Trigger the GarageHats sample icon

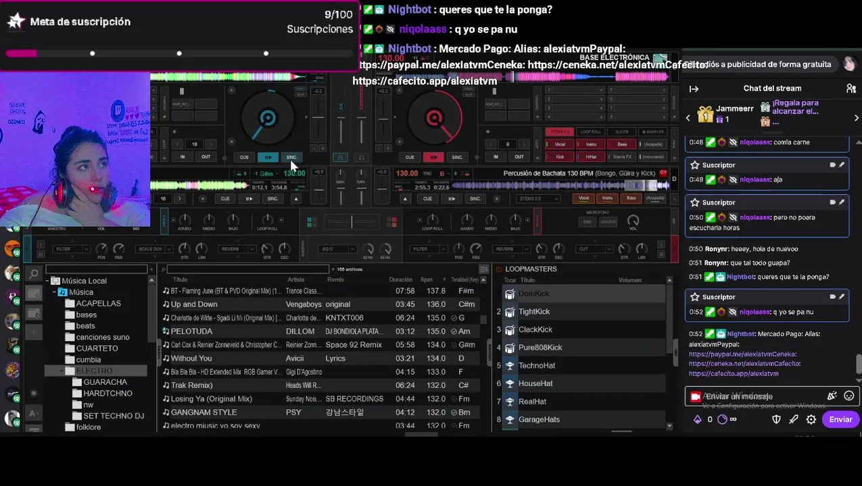(510, 419)
